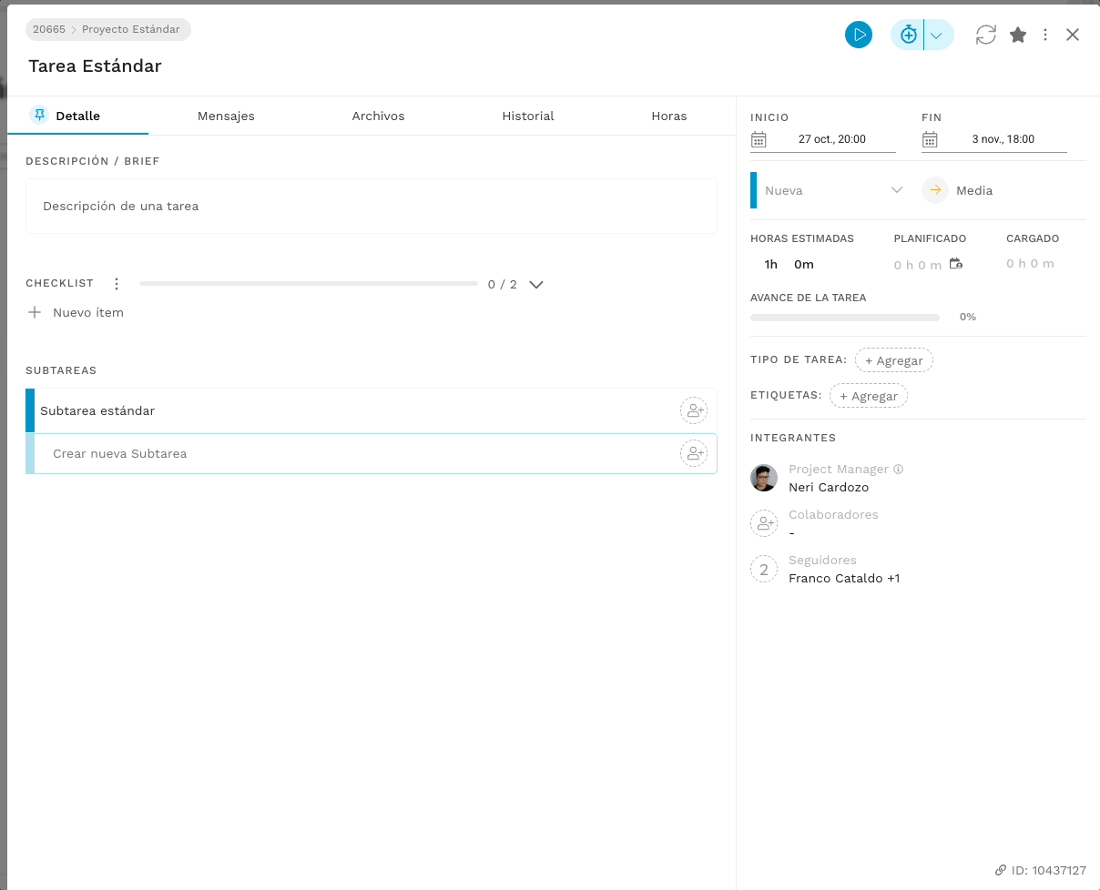Viewport: 1100px width, 890px height.
Task: Click Agregar next to Tipo de tarea
Action: coord(893,360)
